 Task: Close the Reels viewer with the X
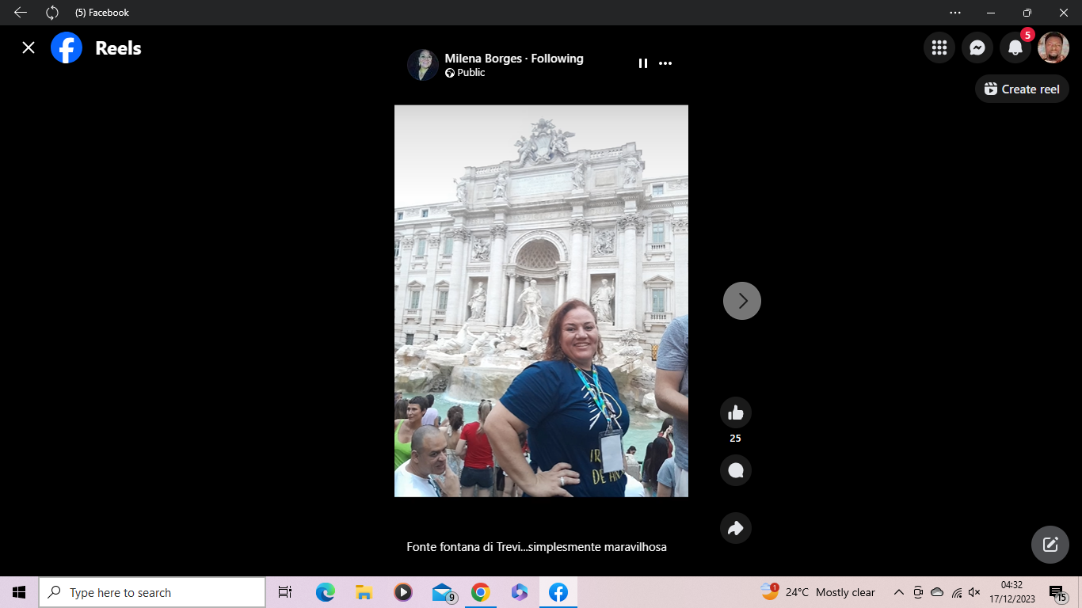click(29, 47)
